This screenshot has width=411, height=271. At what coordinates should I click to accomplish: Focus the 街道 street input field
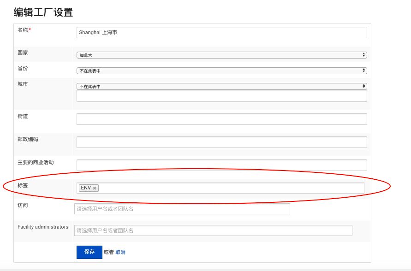(221, 119)
